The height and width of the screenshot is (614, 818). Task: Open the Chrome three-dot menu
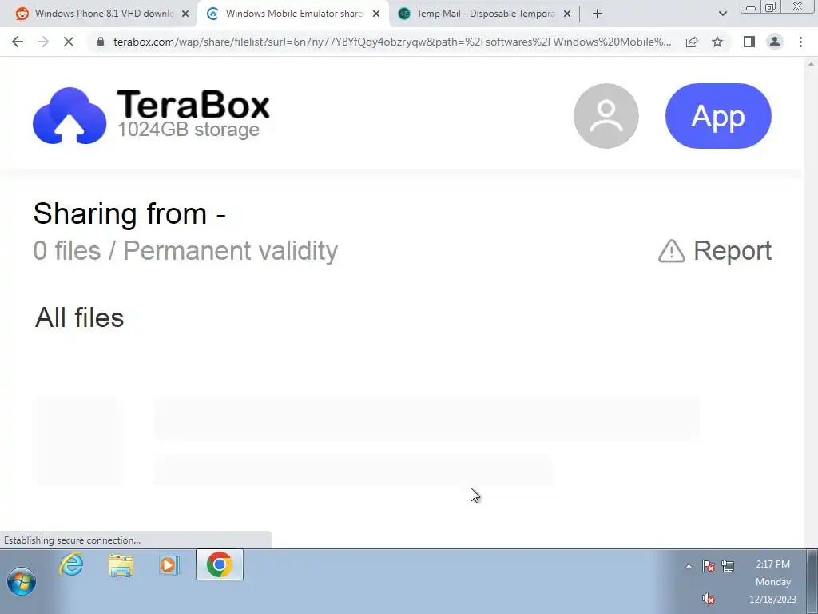800,42
